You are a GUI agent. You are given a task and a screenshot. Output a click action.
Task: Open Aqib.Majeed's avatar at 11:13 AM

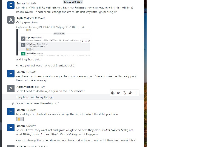coord(11,20)
